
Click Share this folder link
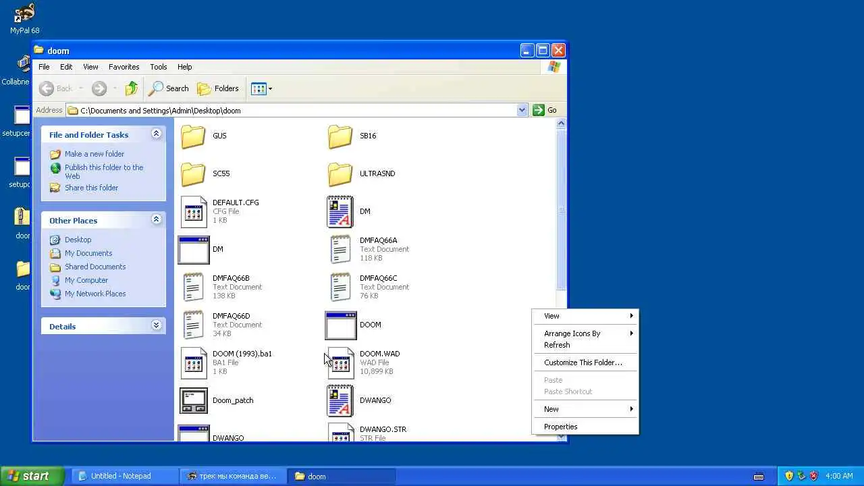[x=91, y=188]
